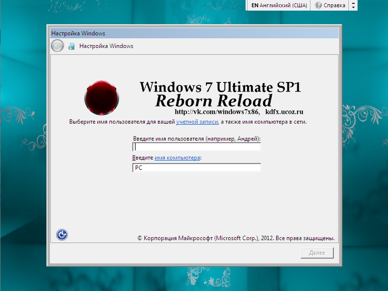Open the Ease of Access button
This screenshot has width=388, height=291.
pyautogui.click(x=62, y=235)
